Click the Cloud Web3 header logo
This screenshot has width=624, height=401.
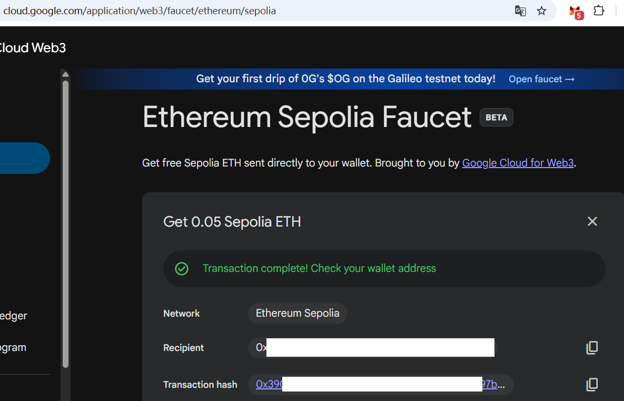tap(32, 48)
